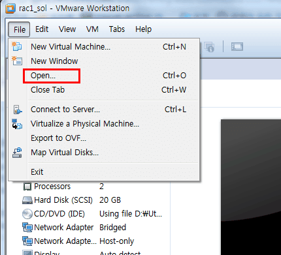Click the Using file D: value
Screen dimensions: 281x255
[x=131, y=214]
